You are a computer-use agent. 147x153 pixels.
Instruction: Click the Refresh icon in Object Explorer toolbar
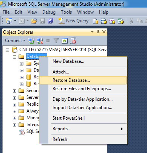[65, 41]
